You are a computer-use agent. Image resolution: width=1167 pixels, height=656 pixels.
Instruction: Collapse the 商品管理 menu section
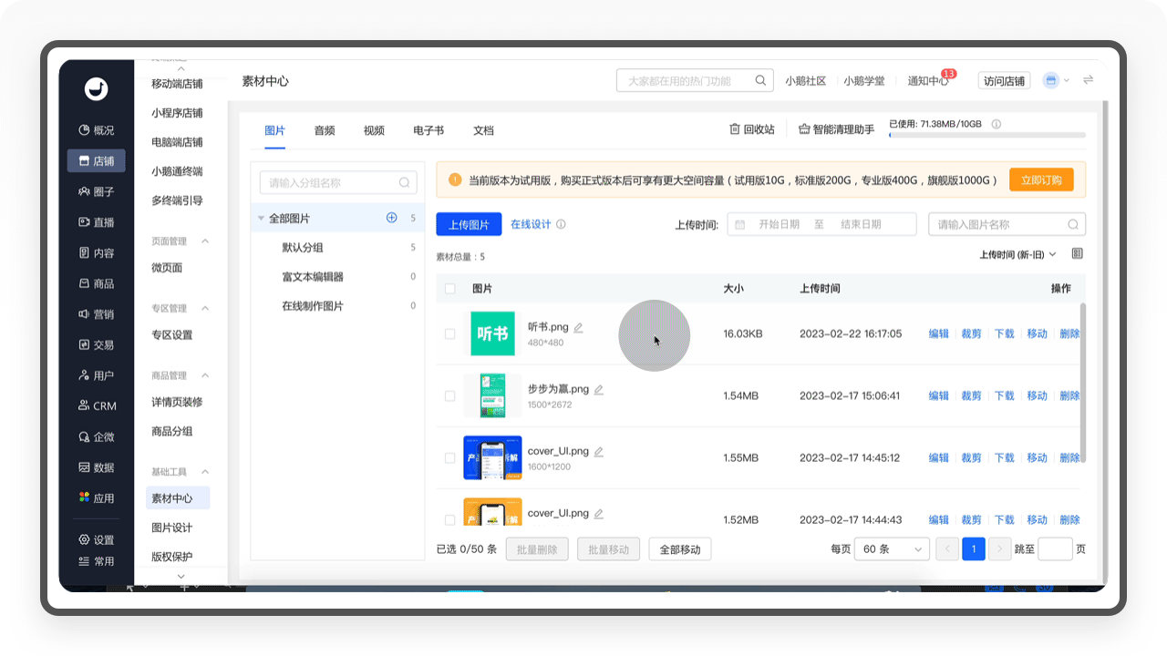click(205, 375)
